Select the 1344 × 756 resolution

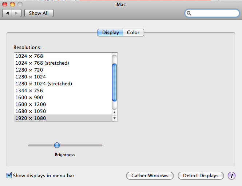pos(63,90)
